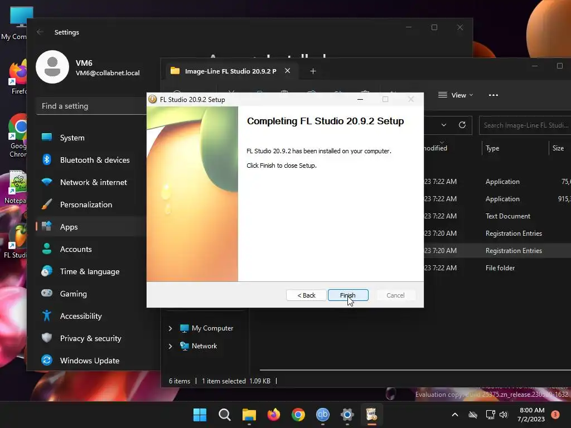571x428 pixels.
Task: Click the Accounts person icon
Action: point(47,249)
